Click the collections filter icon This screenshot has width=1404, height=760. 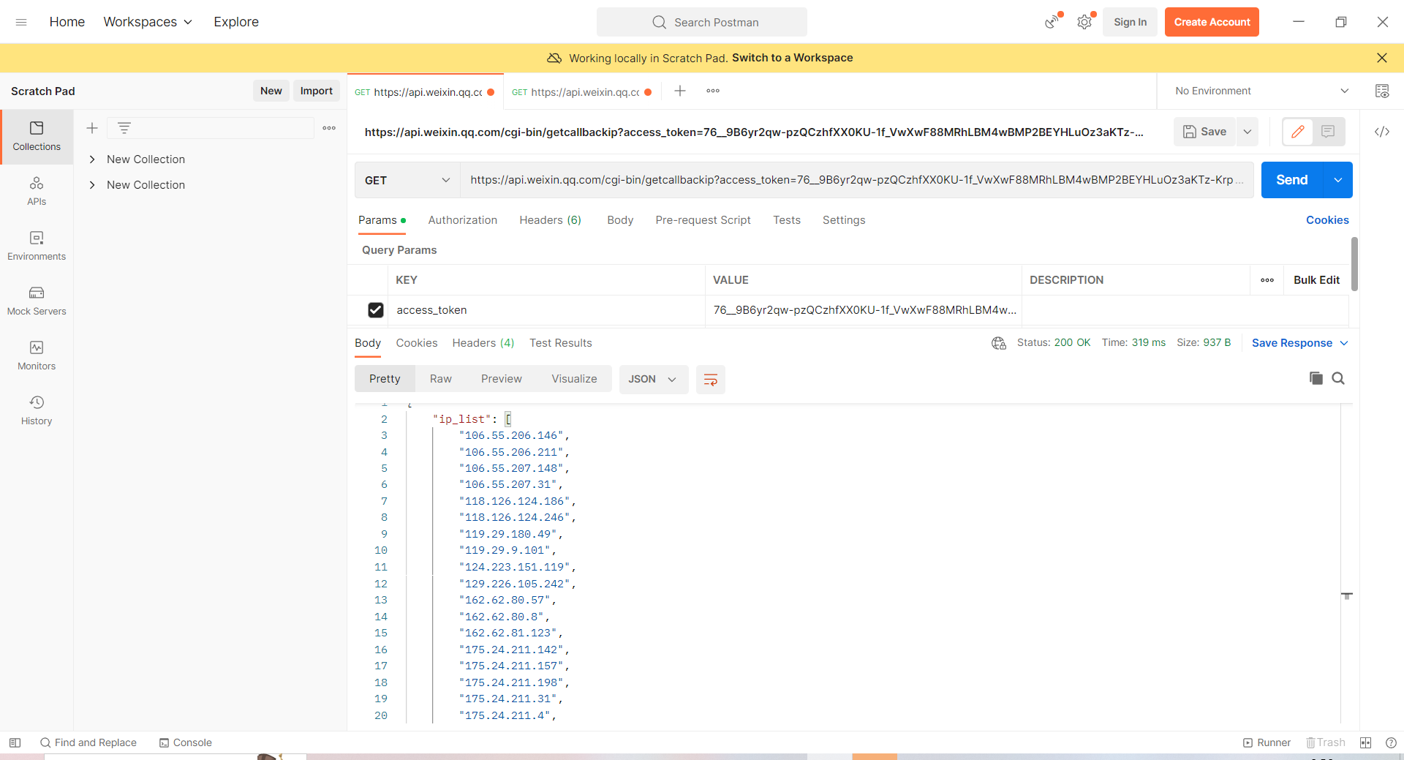click(124, 128)
